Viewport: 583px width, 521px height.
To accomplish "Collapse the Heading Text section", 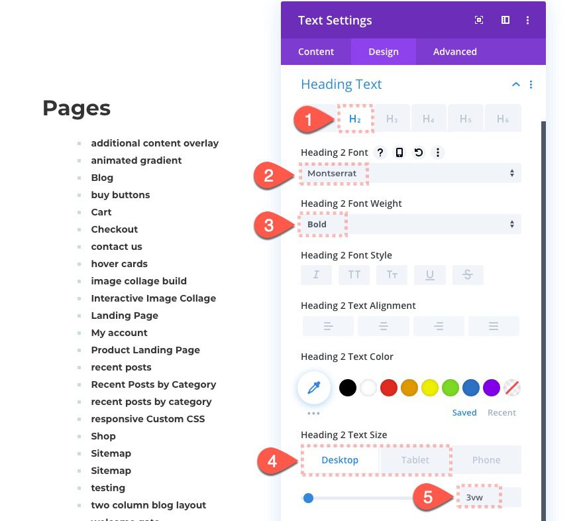I will coord(515,84).
